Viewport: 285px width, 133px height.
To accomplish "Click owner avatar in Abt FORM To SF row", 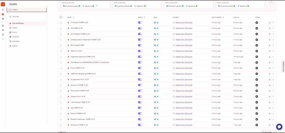I will coord(257,108).
